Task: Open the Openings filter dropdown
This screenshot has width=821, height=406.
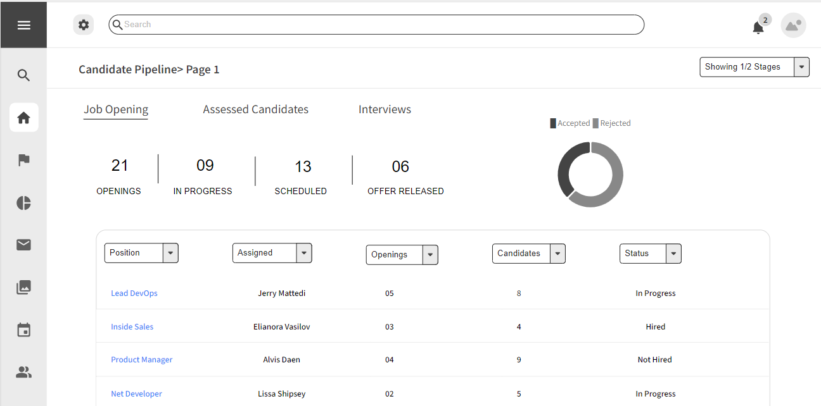Action: (402, 255)
